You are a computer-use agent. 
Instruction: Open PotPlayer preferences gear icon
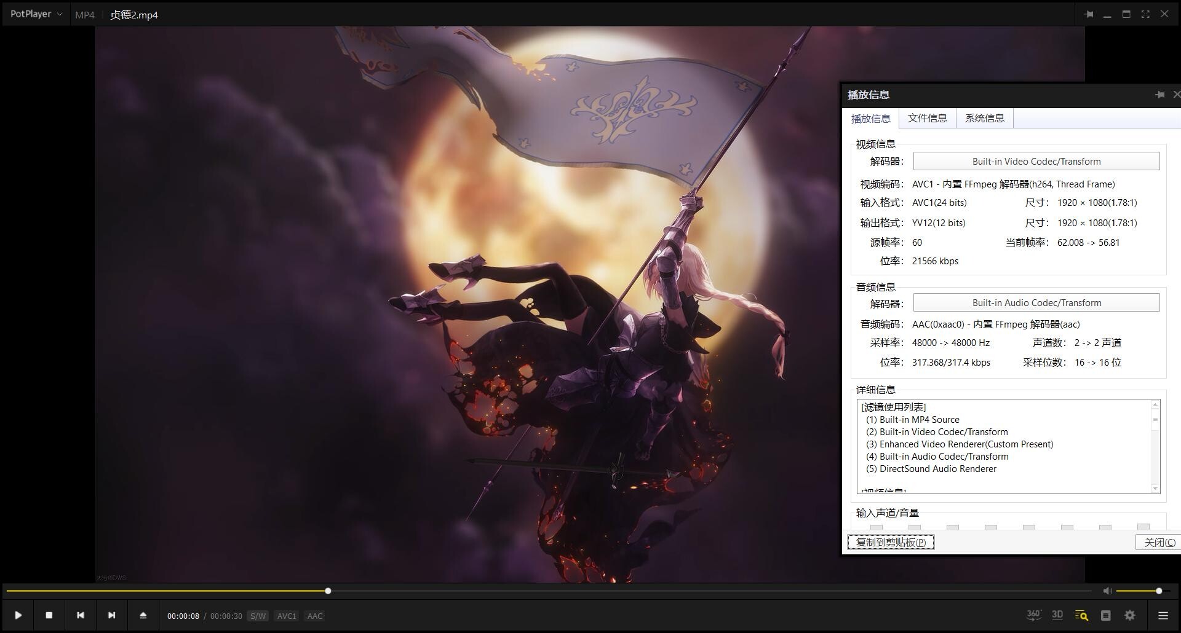[1129, 615]
